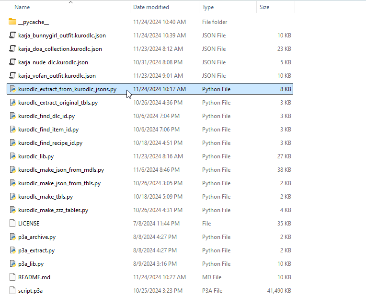This screenshot has height=297, width=366.
Task: Click the 8/9/2024 3:16 PM date of p3a_lib.py
Action: pos(155,264)
